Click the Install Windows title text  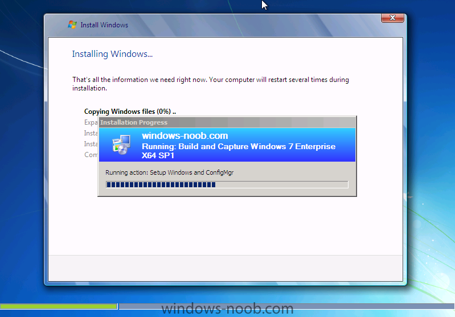tap(104, 25)
